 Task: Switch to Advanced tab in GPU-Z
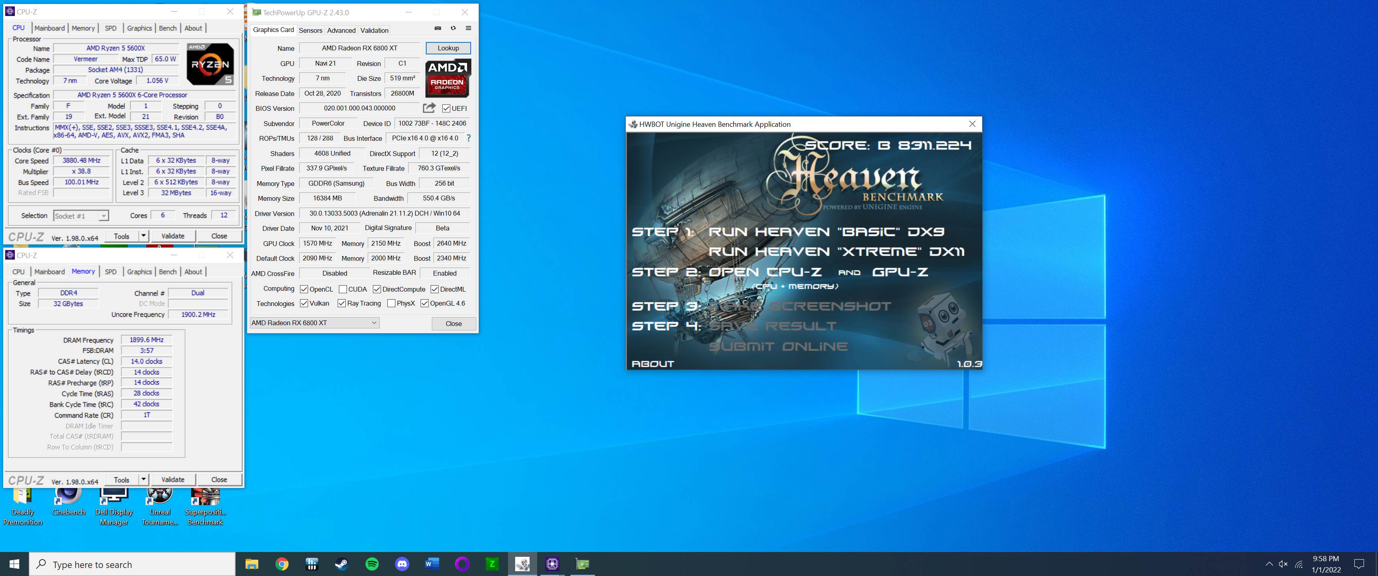341,30
